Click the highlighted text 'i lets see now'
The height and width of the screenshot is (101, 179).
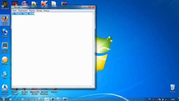(x=23, y=14)
